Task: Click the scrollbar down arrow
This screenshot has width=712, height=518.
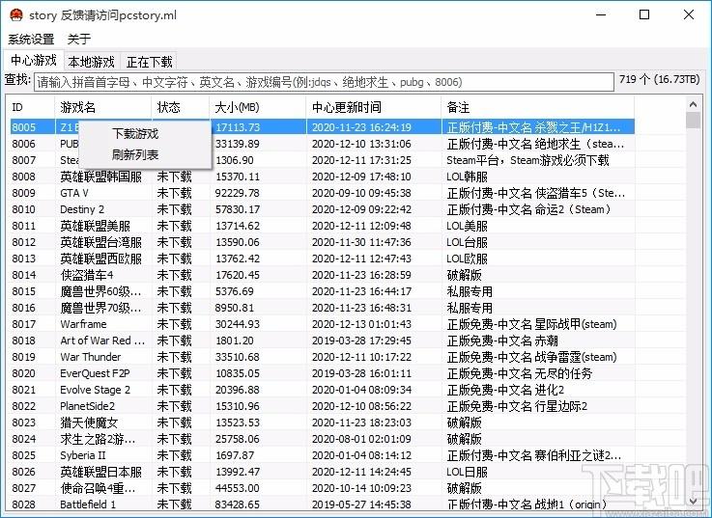Action: [693, 501]
